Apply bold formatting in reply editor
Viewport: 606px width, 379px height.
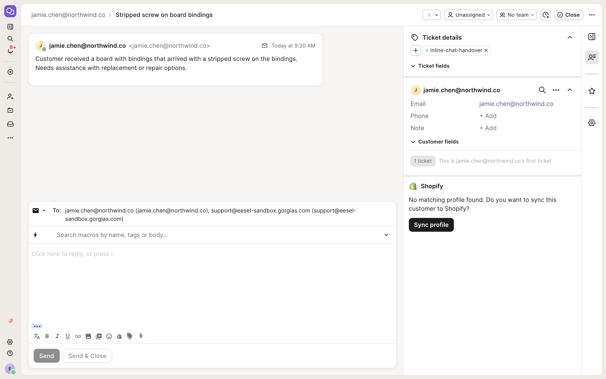[47, 336]
